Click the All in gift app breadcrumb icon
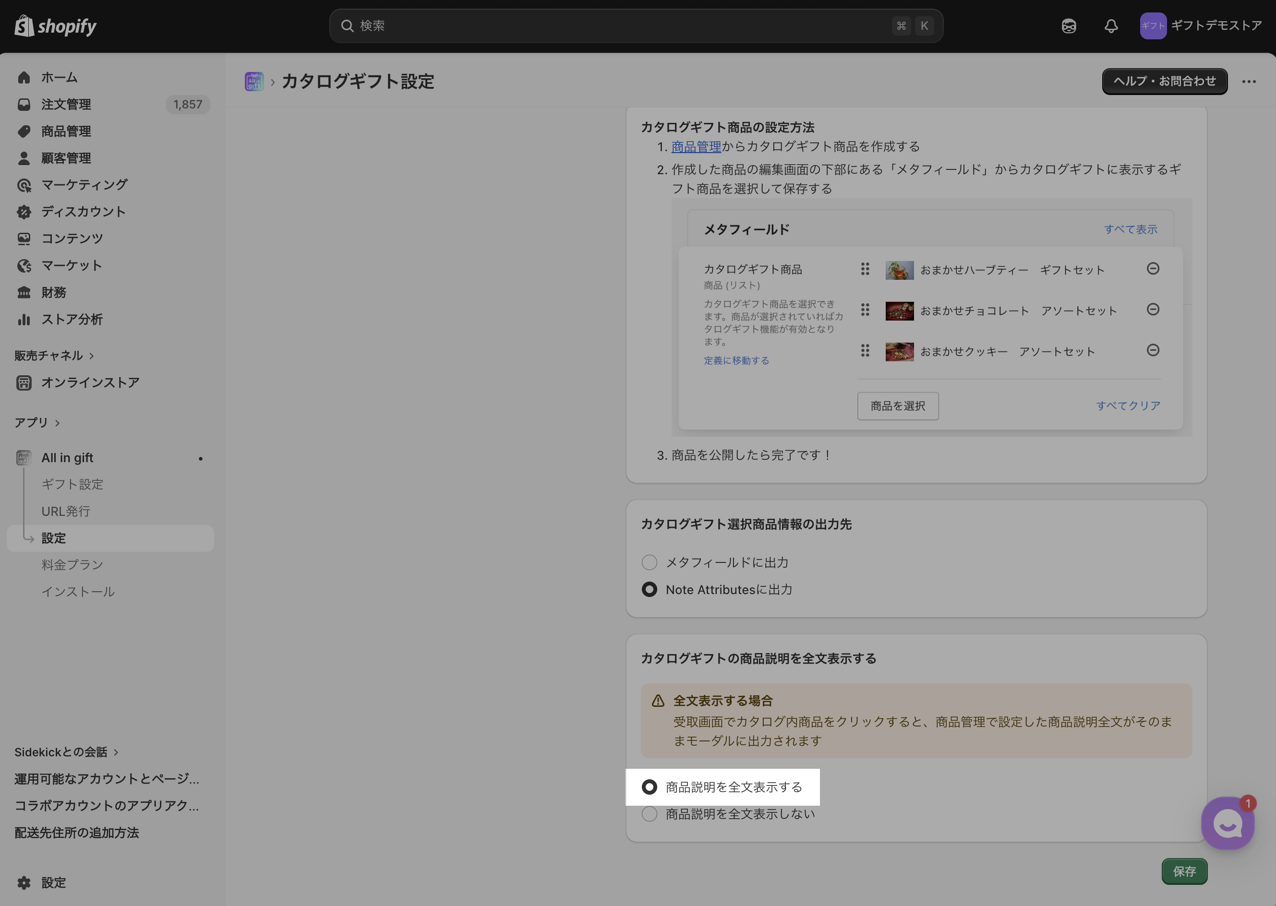The height and width of the screenshot is (906, 1276). (254, 82)
